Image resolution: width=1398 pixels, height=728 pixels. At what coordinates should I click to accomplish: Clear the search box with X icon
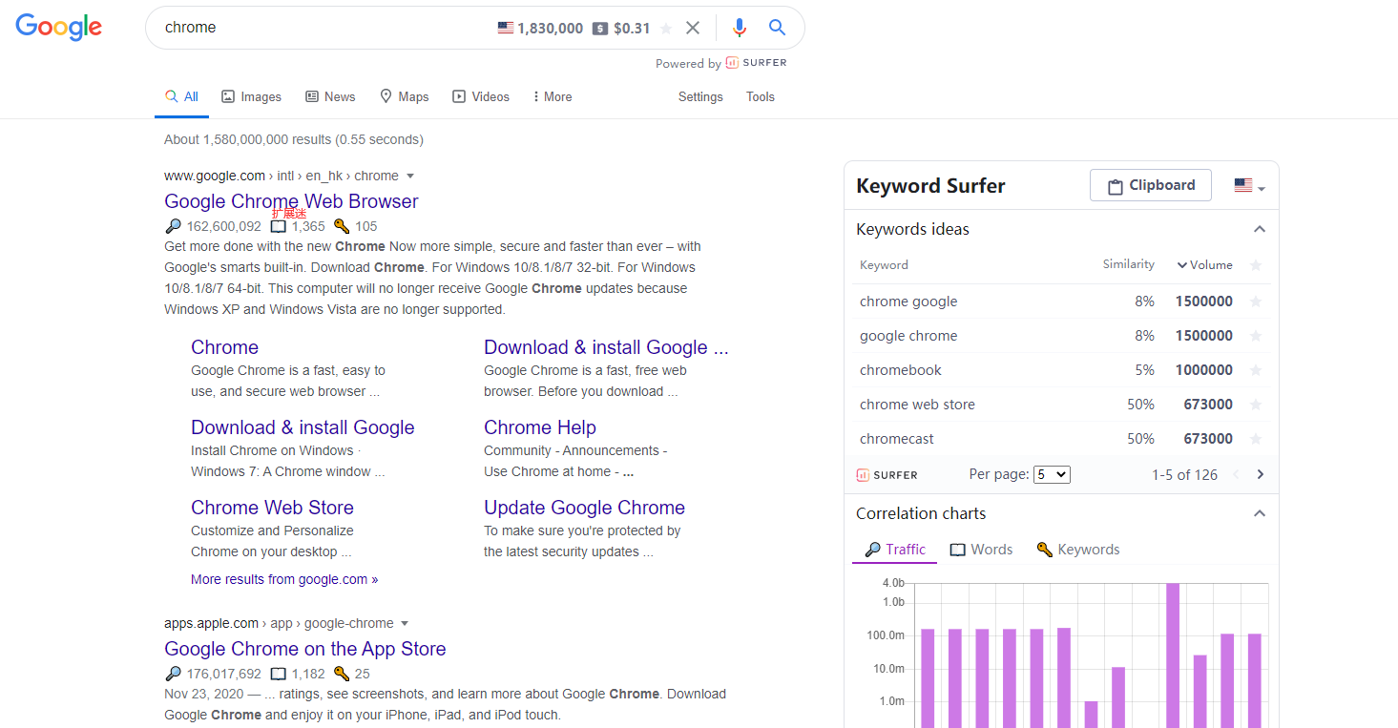click(693, 28)
